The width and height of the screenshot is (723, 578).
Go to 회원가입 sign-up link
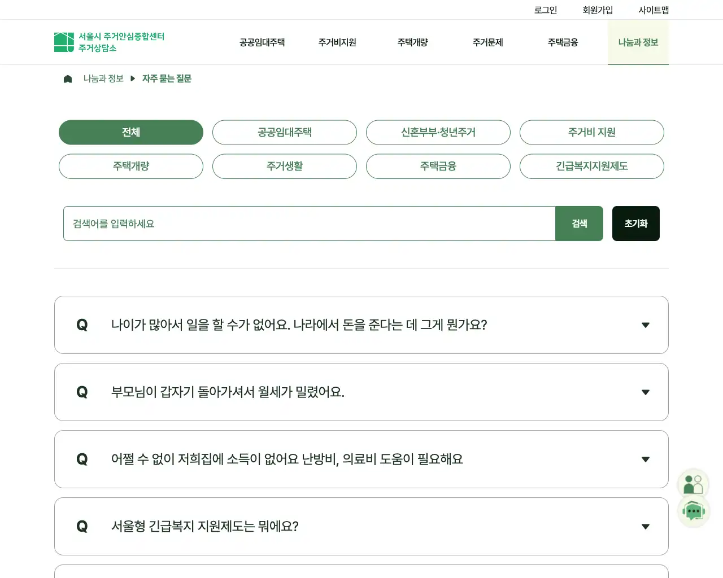coord(598,10)
